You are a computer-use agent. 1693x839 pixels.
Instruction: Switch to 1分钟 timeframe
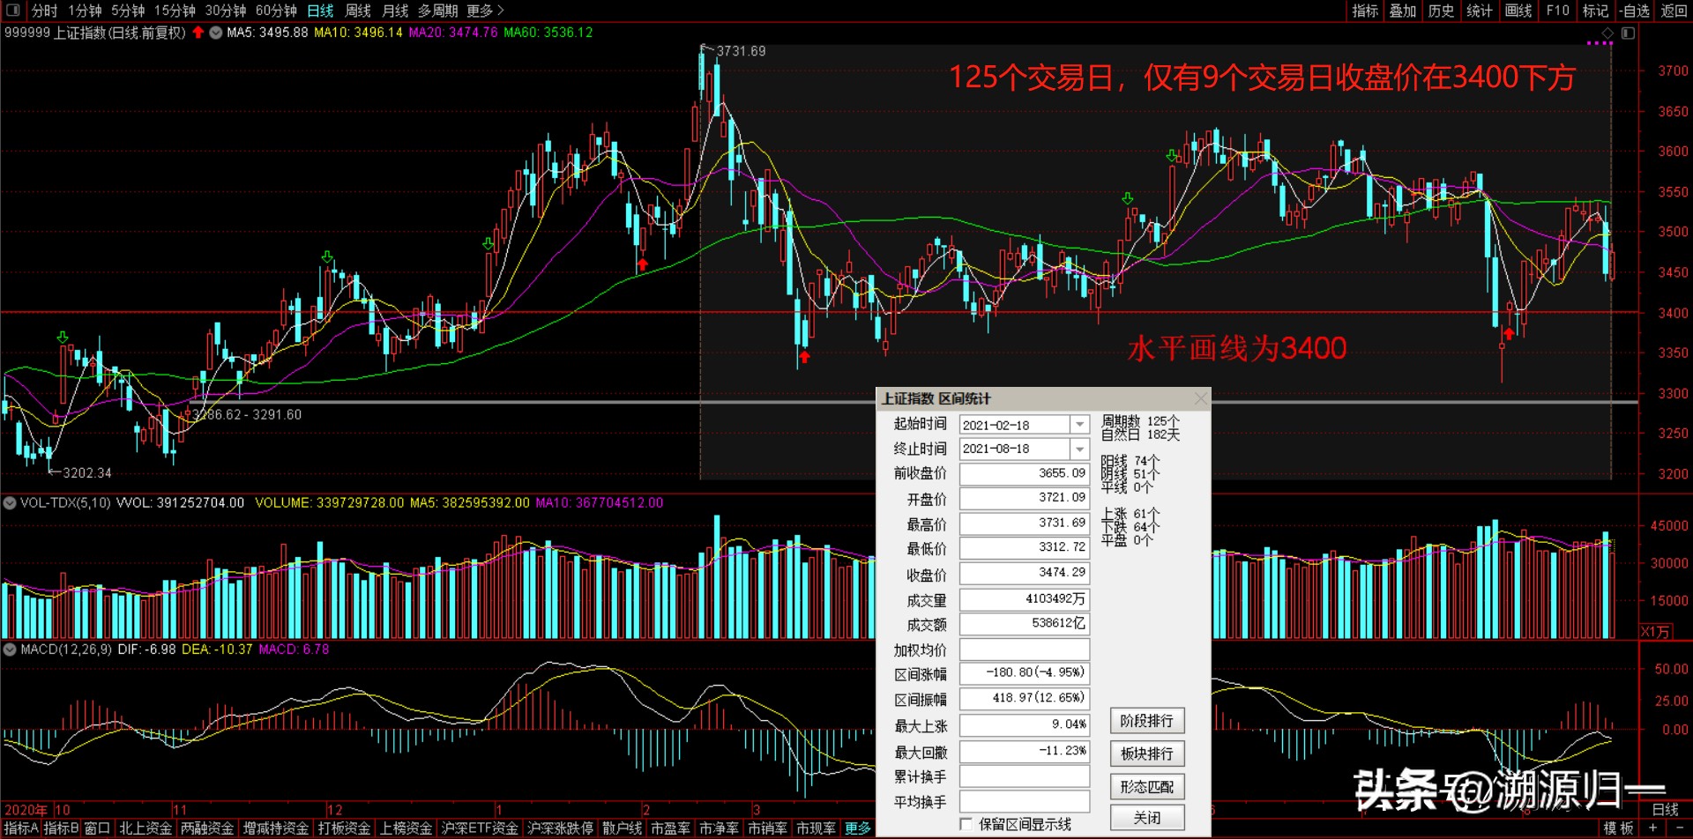point(85,11)
